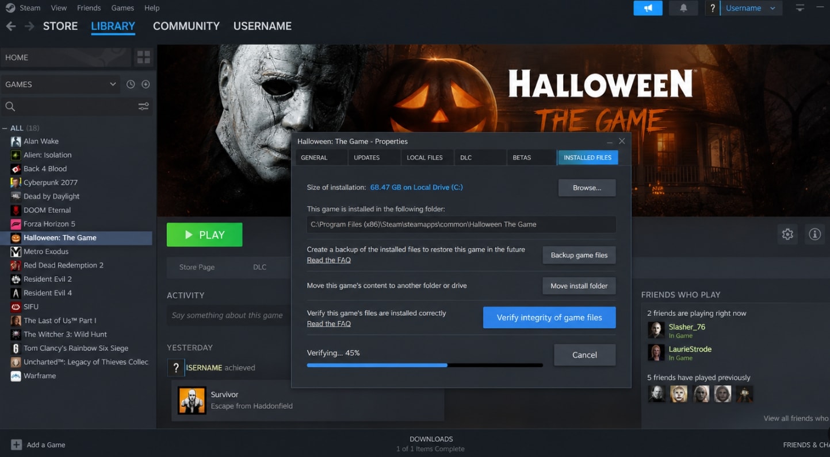This screenshot has height=457, width=830.
Task: Click the Add a Game plus icon
Action: point(16,445)
